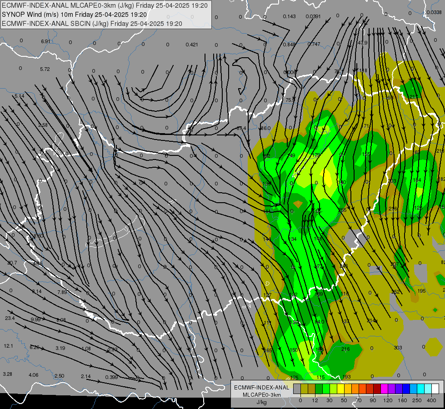This screenshot has width=445, height=409.
Task: Click the map value '23.4'
Action: 10,318
